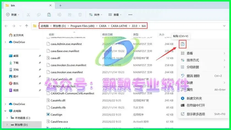
Task: Click 22.0 breadcrumb in address bar
Action: pos(134,26)
